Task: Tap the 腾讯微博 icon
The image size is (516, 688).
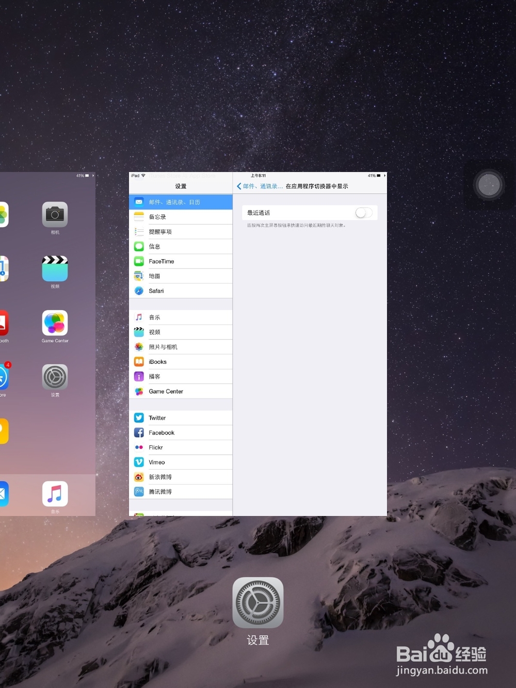Action: tap(139, 492)
